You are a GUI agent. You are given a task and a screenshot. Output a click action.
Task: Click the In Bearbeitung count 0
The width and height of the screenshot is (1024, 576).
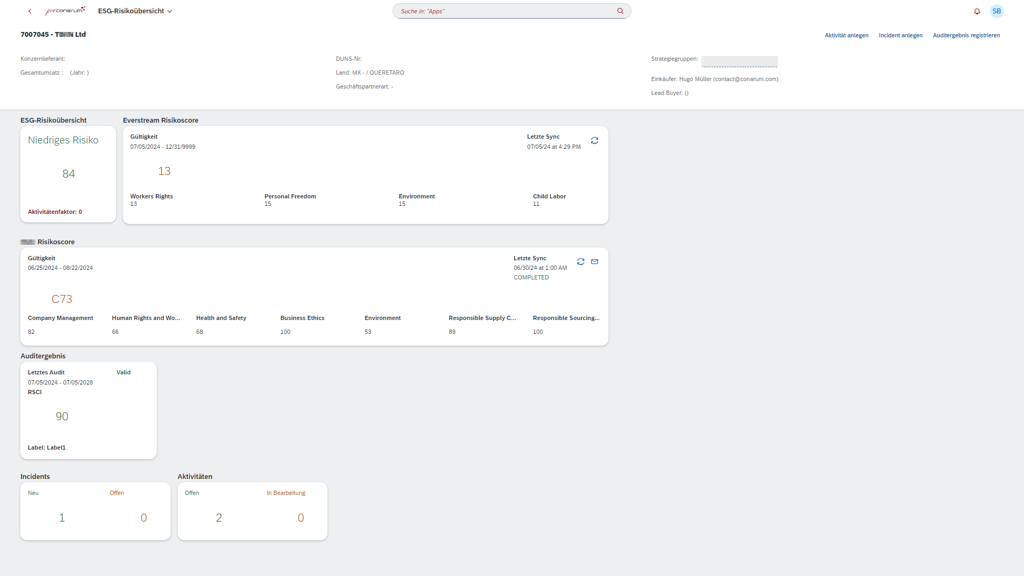pos(301,518)
